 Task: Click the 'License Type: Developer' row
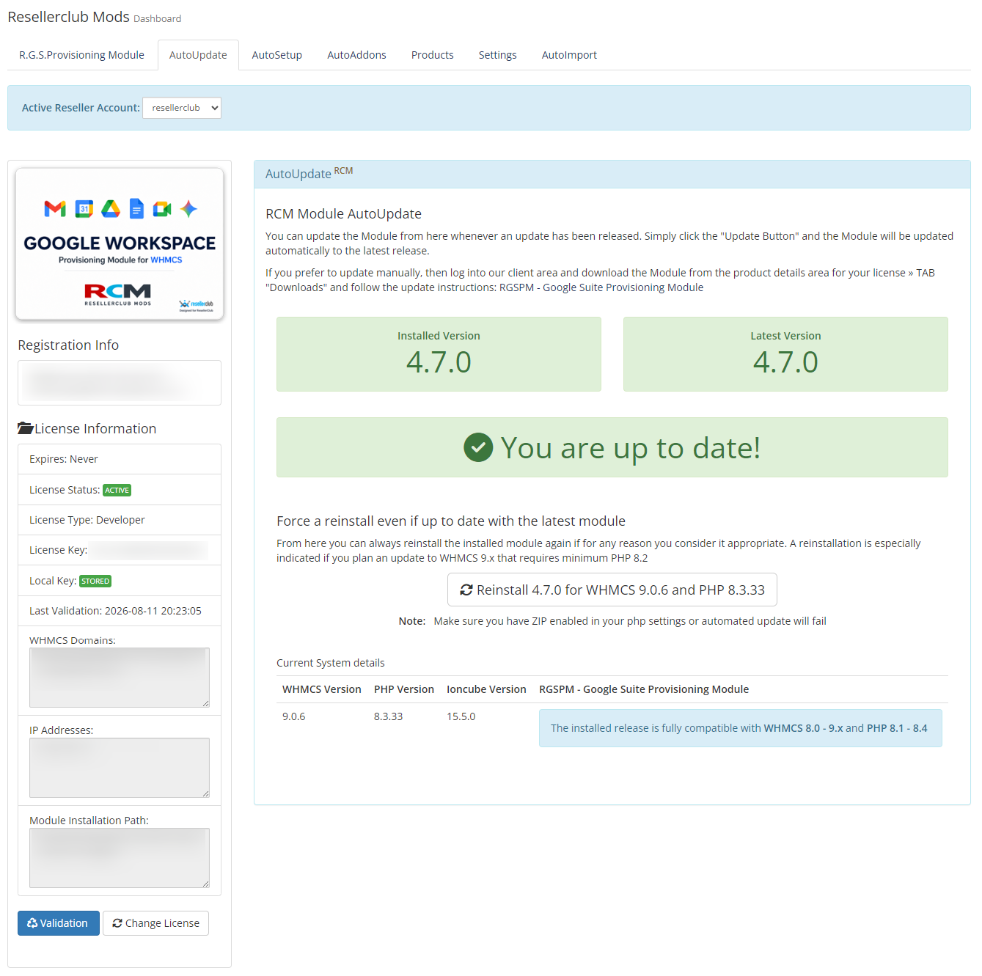120,520
